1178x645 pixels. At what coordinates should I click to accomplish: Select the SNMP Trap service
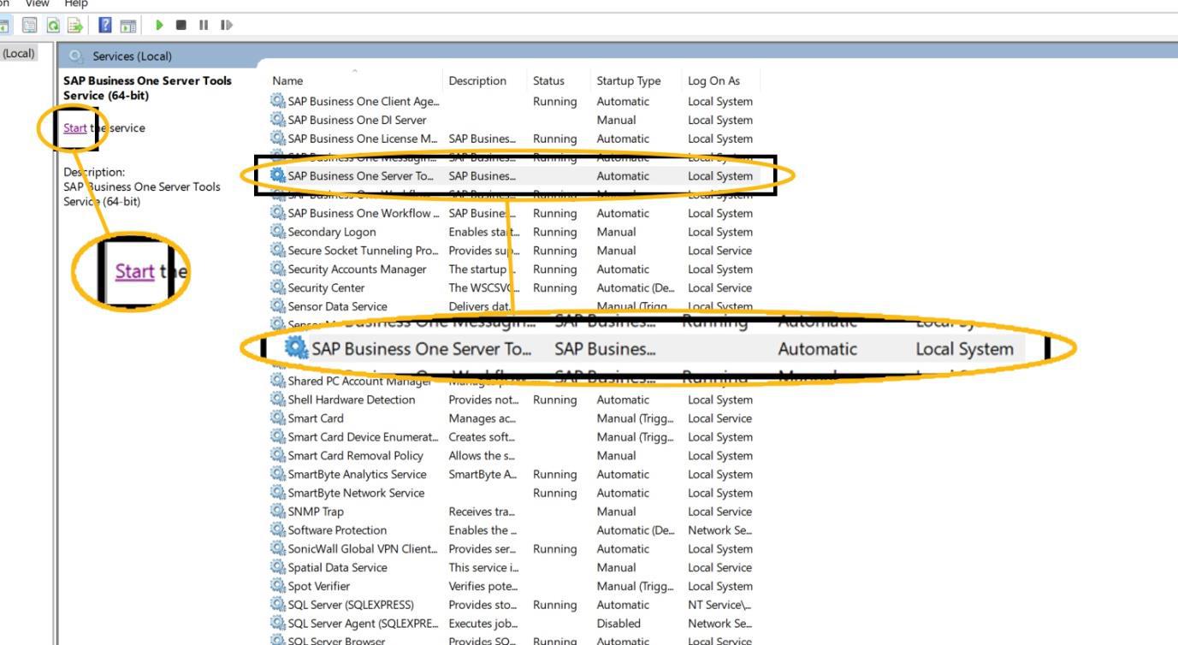click(316, 511)
